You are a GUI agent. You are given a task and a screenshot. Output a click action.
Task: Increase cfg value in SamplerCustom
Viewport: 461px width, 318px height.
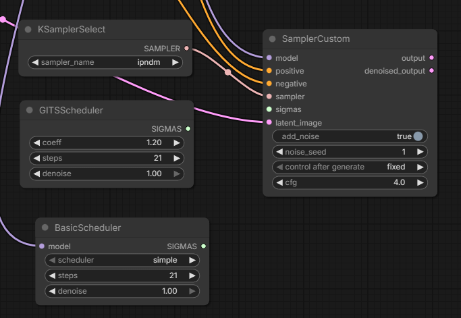(x=420, y=183)
